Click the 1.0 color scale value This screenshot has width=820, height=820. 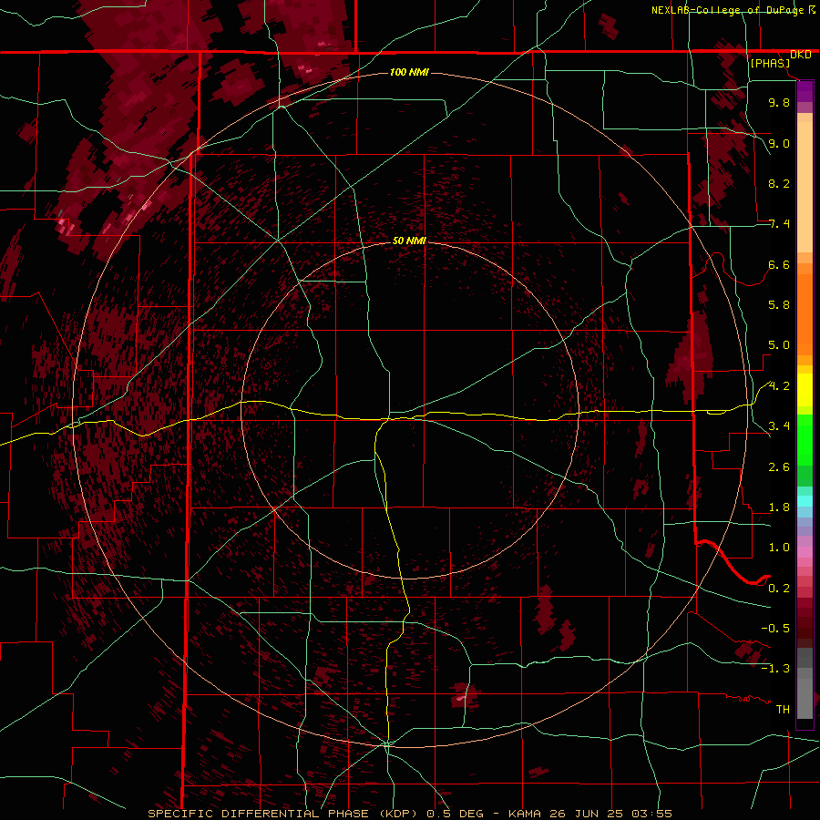click(779, 548)
